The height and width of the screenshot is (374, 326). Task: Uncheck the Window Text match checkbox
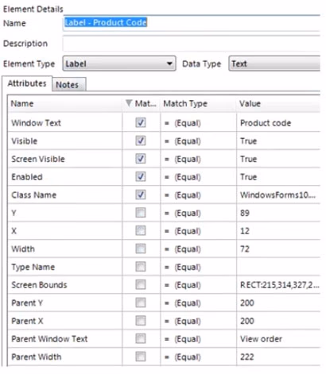coord(141,122)
